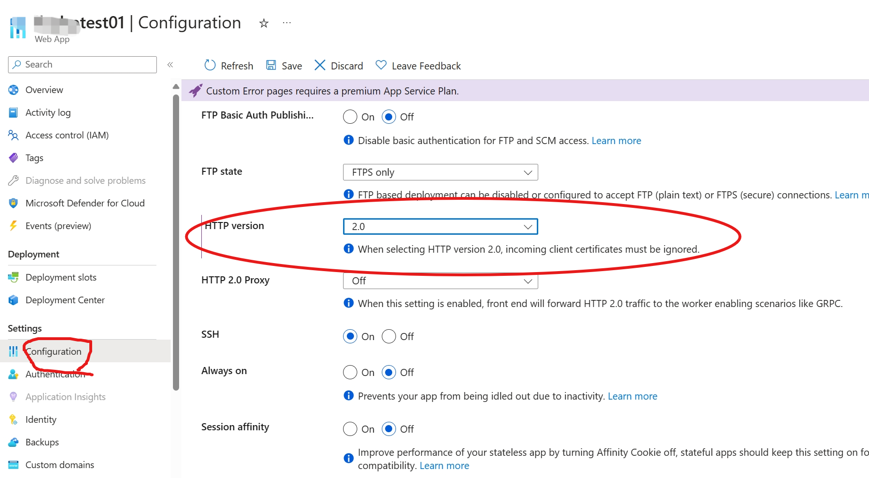
Task: Go to Access control (IAM)
Action: 67,135
